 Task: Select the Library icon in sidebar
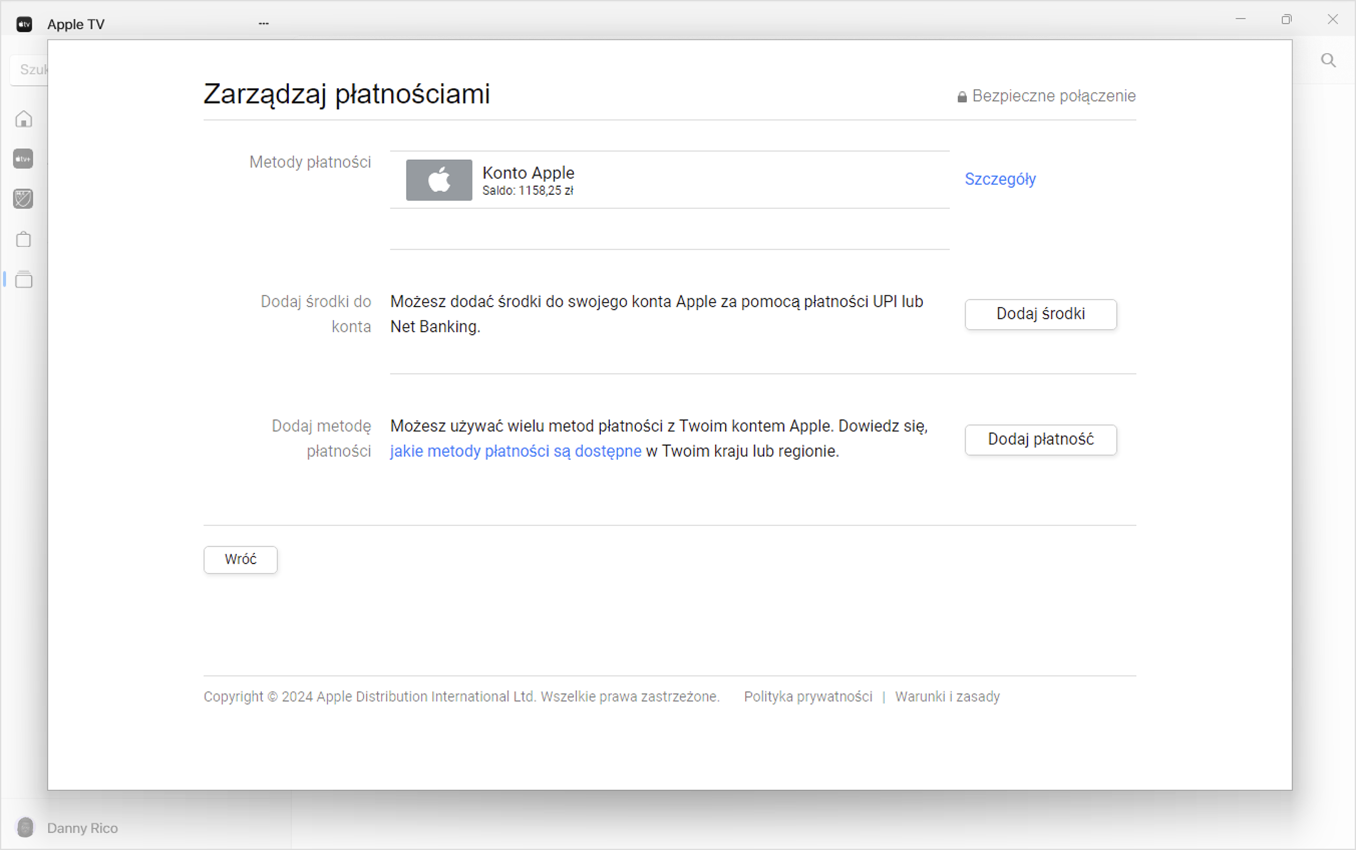pos(24,280)
